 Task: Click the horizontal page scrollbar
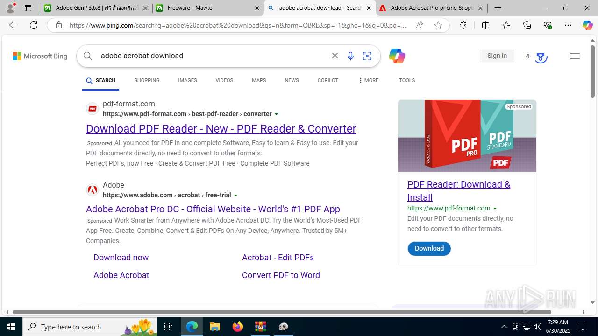282,312
